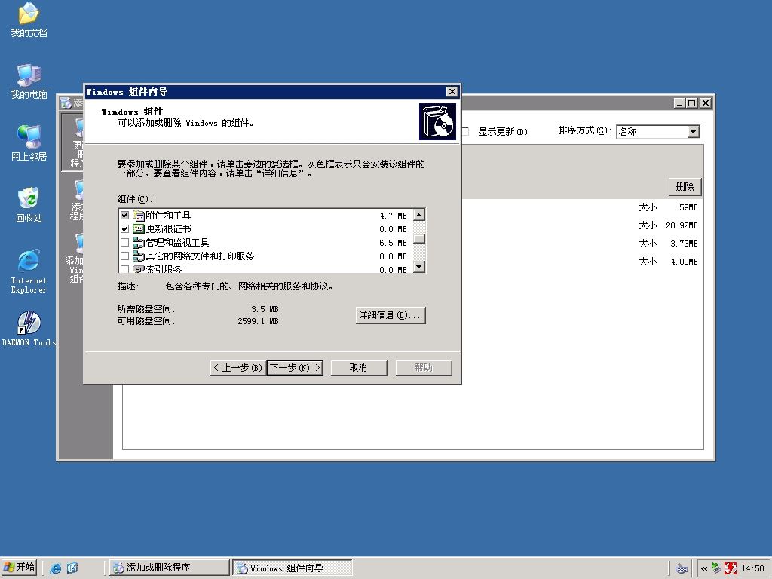Toggle the 显示更新 checkbox
Screen dimensions: 772x579
465,131
